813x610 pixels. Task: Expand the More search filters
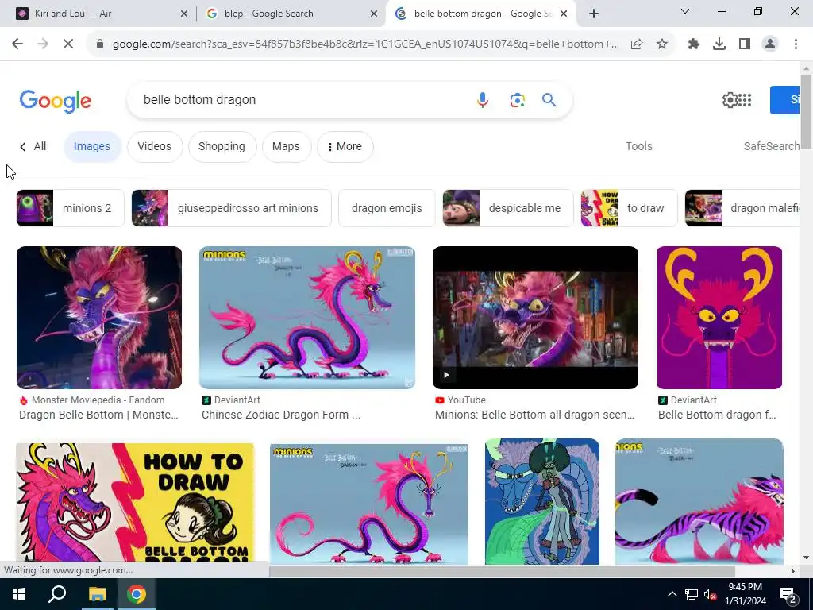(345, 147)
